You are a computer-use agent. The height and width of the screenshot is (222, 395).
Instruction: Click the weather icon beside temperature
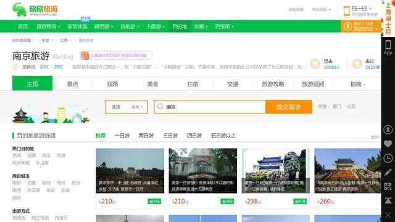pos(16,67)
